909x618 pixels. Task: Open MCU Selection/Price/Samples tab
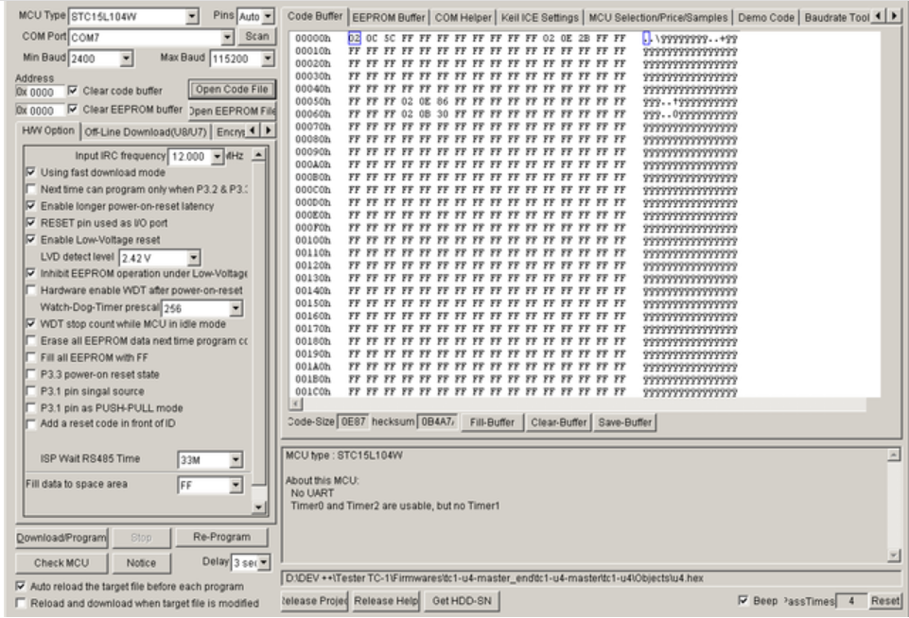658,18
